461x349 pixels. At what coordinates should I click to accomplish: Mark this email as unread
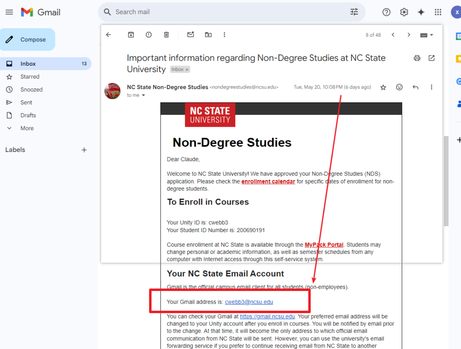[190, 35]
